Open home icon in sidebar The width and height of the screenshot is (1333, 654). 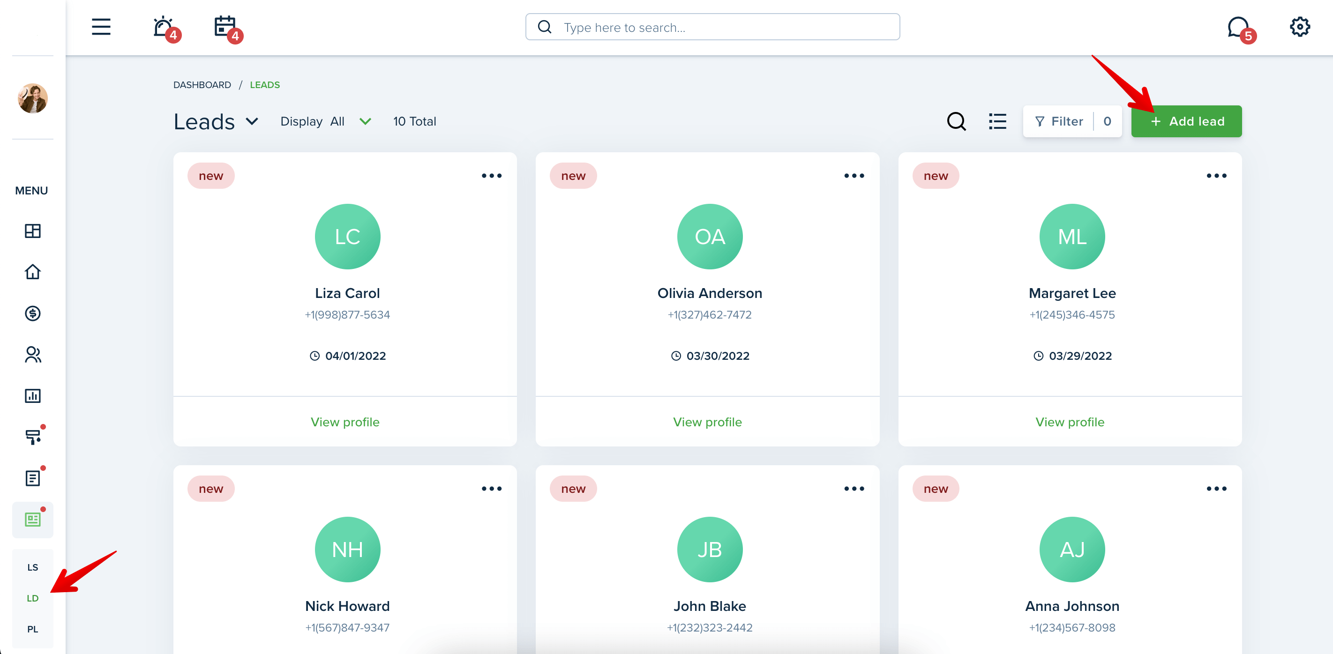(33, 272)
